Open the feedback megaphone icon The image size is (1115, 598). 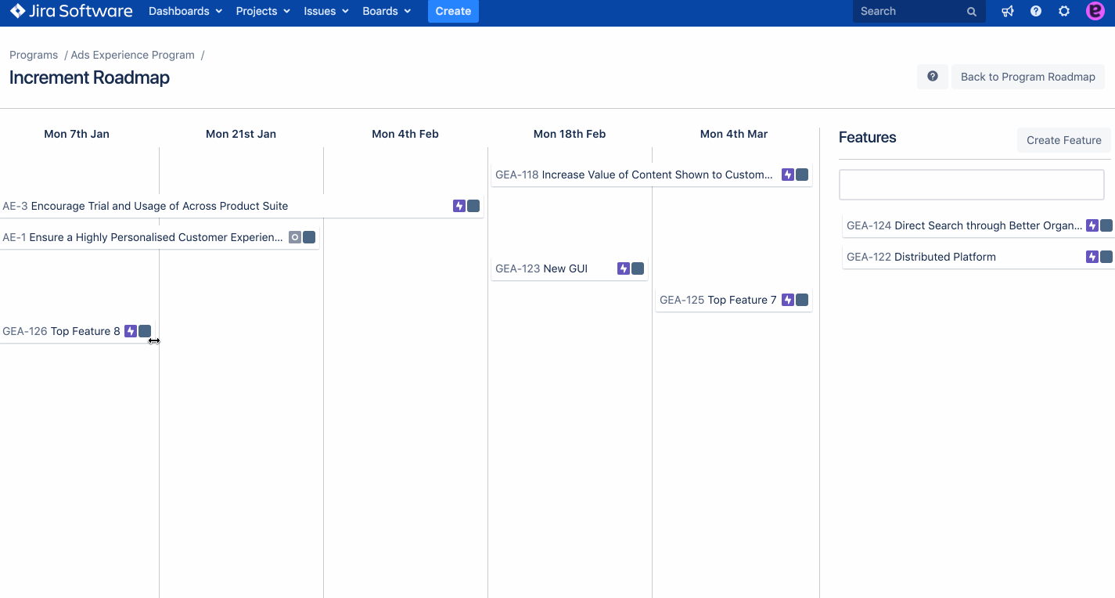pos(1008,12)
